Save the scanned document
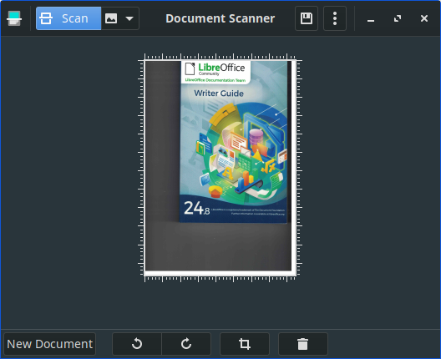Viewport: 441px width, 359px height. point(307,18)
